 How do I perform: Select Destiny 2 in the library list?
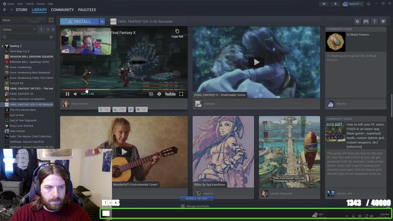[x=15, y=46]
